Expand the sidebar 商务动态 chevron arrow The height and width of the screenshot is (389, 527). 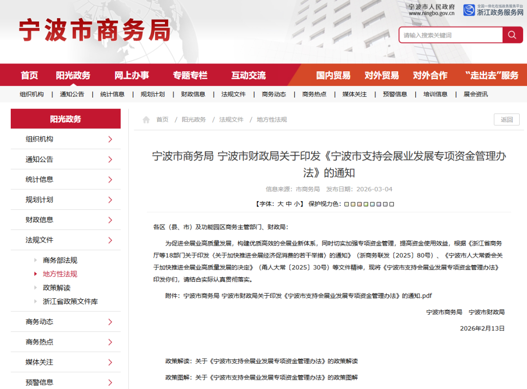(110, 322)
